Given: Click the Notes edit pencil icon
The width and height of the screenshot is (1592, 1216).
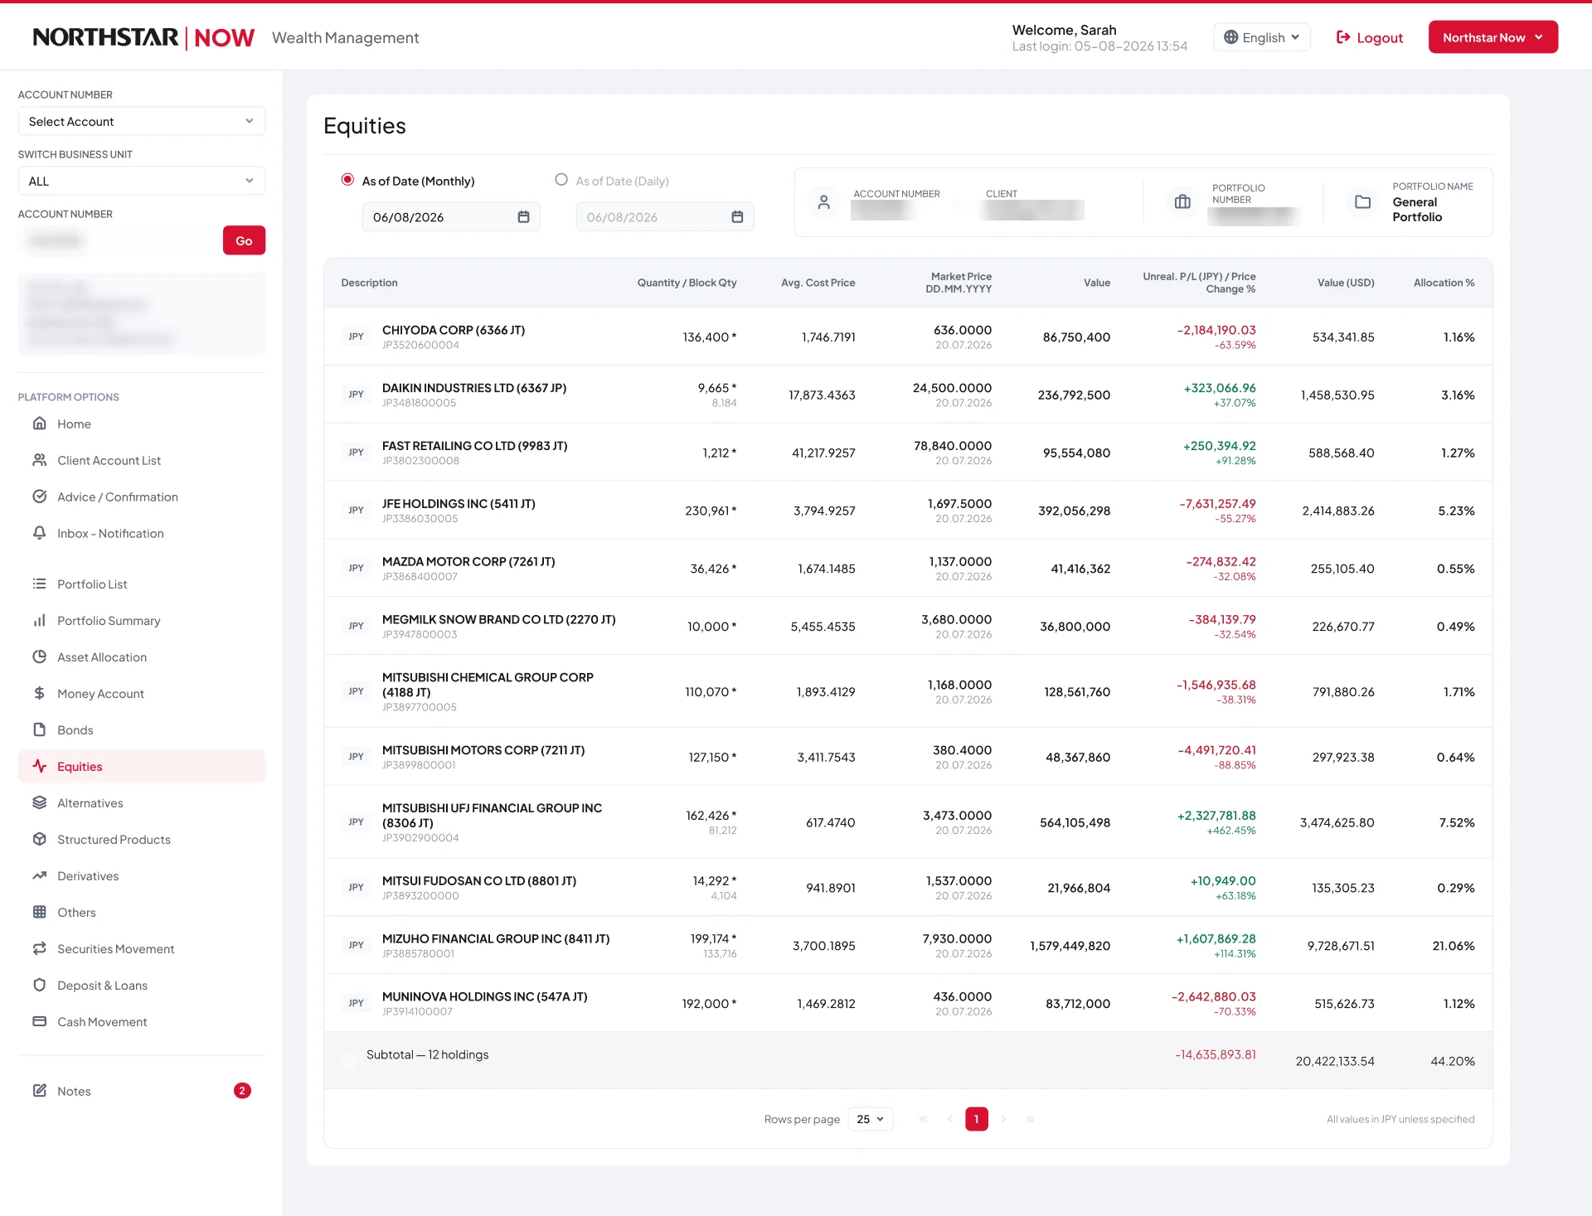Looking at the screenshot, I should point(39,1091).
